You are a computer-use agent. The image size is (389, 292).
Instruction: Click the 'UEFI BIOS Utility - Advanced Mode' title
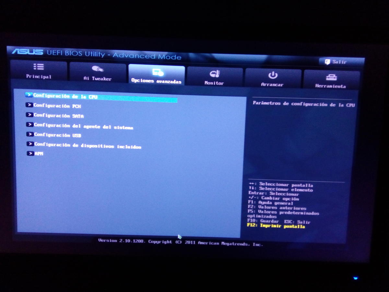(114, 55)
